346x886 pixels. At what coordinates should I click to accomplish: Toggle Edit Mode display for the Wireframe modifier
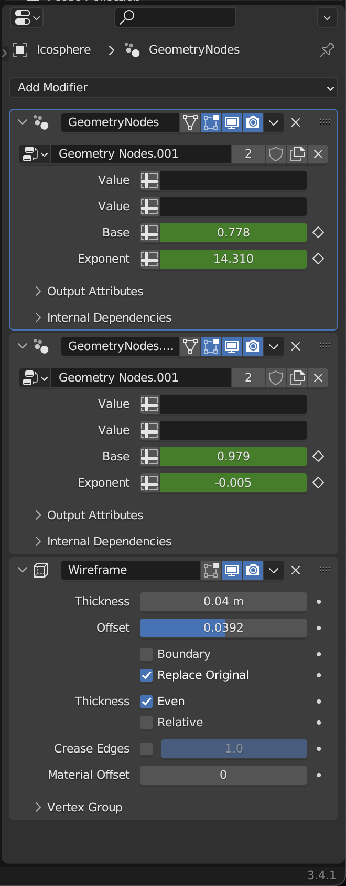click(x=211, y=570)
